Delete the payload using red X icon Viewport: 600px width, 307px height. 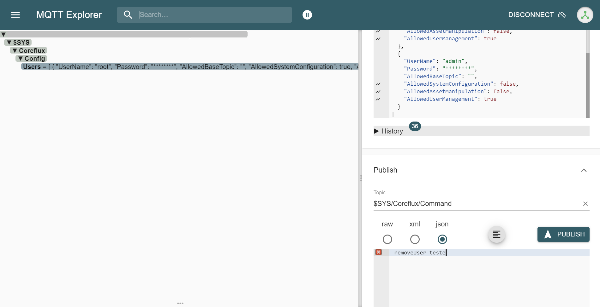(378, 252)
